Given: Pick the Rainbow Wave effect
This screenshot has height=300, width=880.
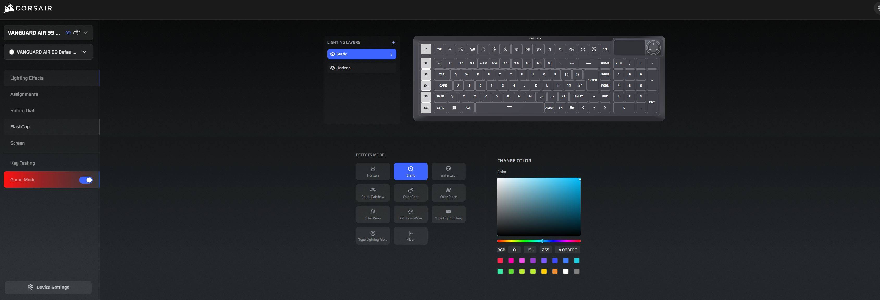Looking at the screenshot, I should click(410, 214).
